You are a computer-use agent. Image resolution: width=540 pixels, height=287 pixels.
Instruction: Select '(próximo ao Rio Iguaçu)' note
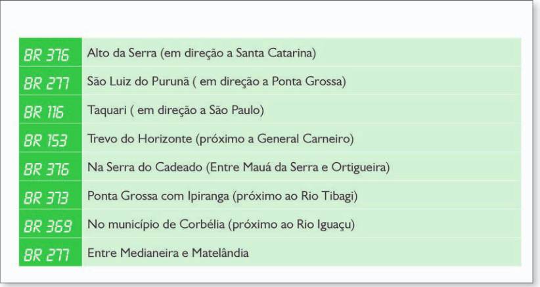coord(292,225)
